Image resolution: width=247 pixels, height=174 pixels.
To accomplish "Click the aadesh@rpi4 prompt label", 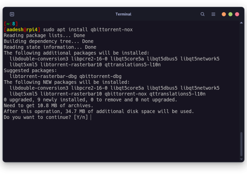I will (22, 30).
